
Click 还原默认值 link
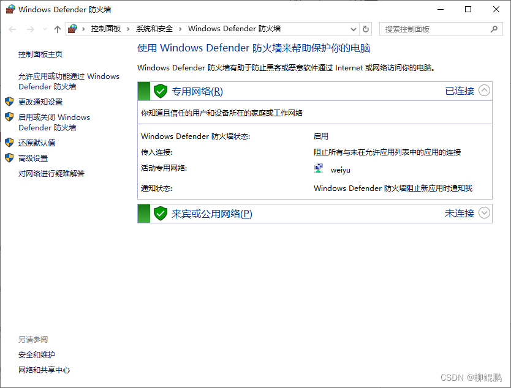pos(37,143)
